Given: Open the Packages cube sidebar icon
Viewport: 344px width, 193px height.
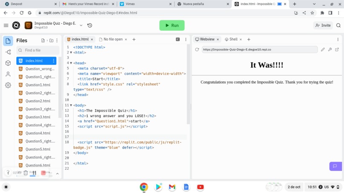Looking at the screenshot, I should pos(8,63).
